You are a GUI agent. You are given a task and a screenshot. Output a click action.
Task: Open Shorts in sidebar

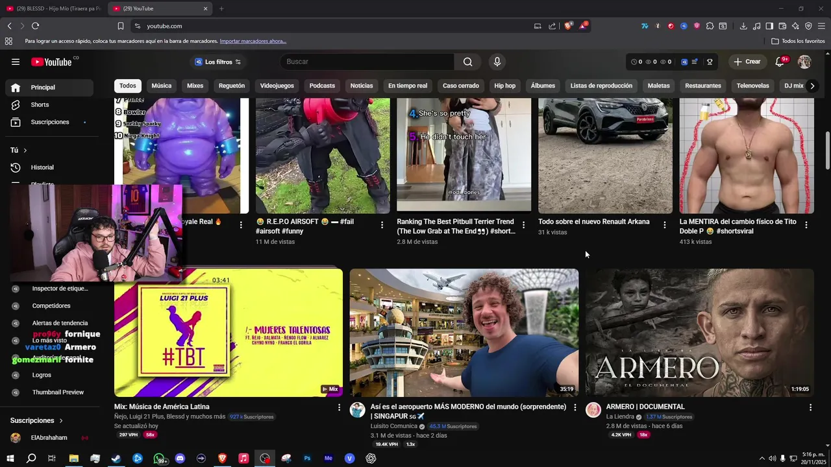(x=40, y=104)
